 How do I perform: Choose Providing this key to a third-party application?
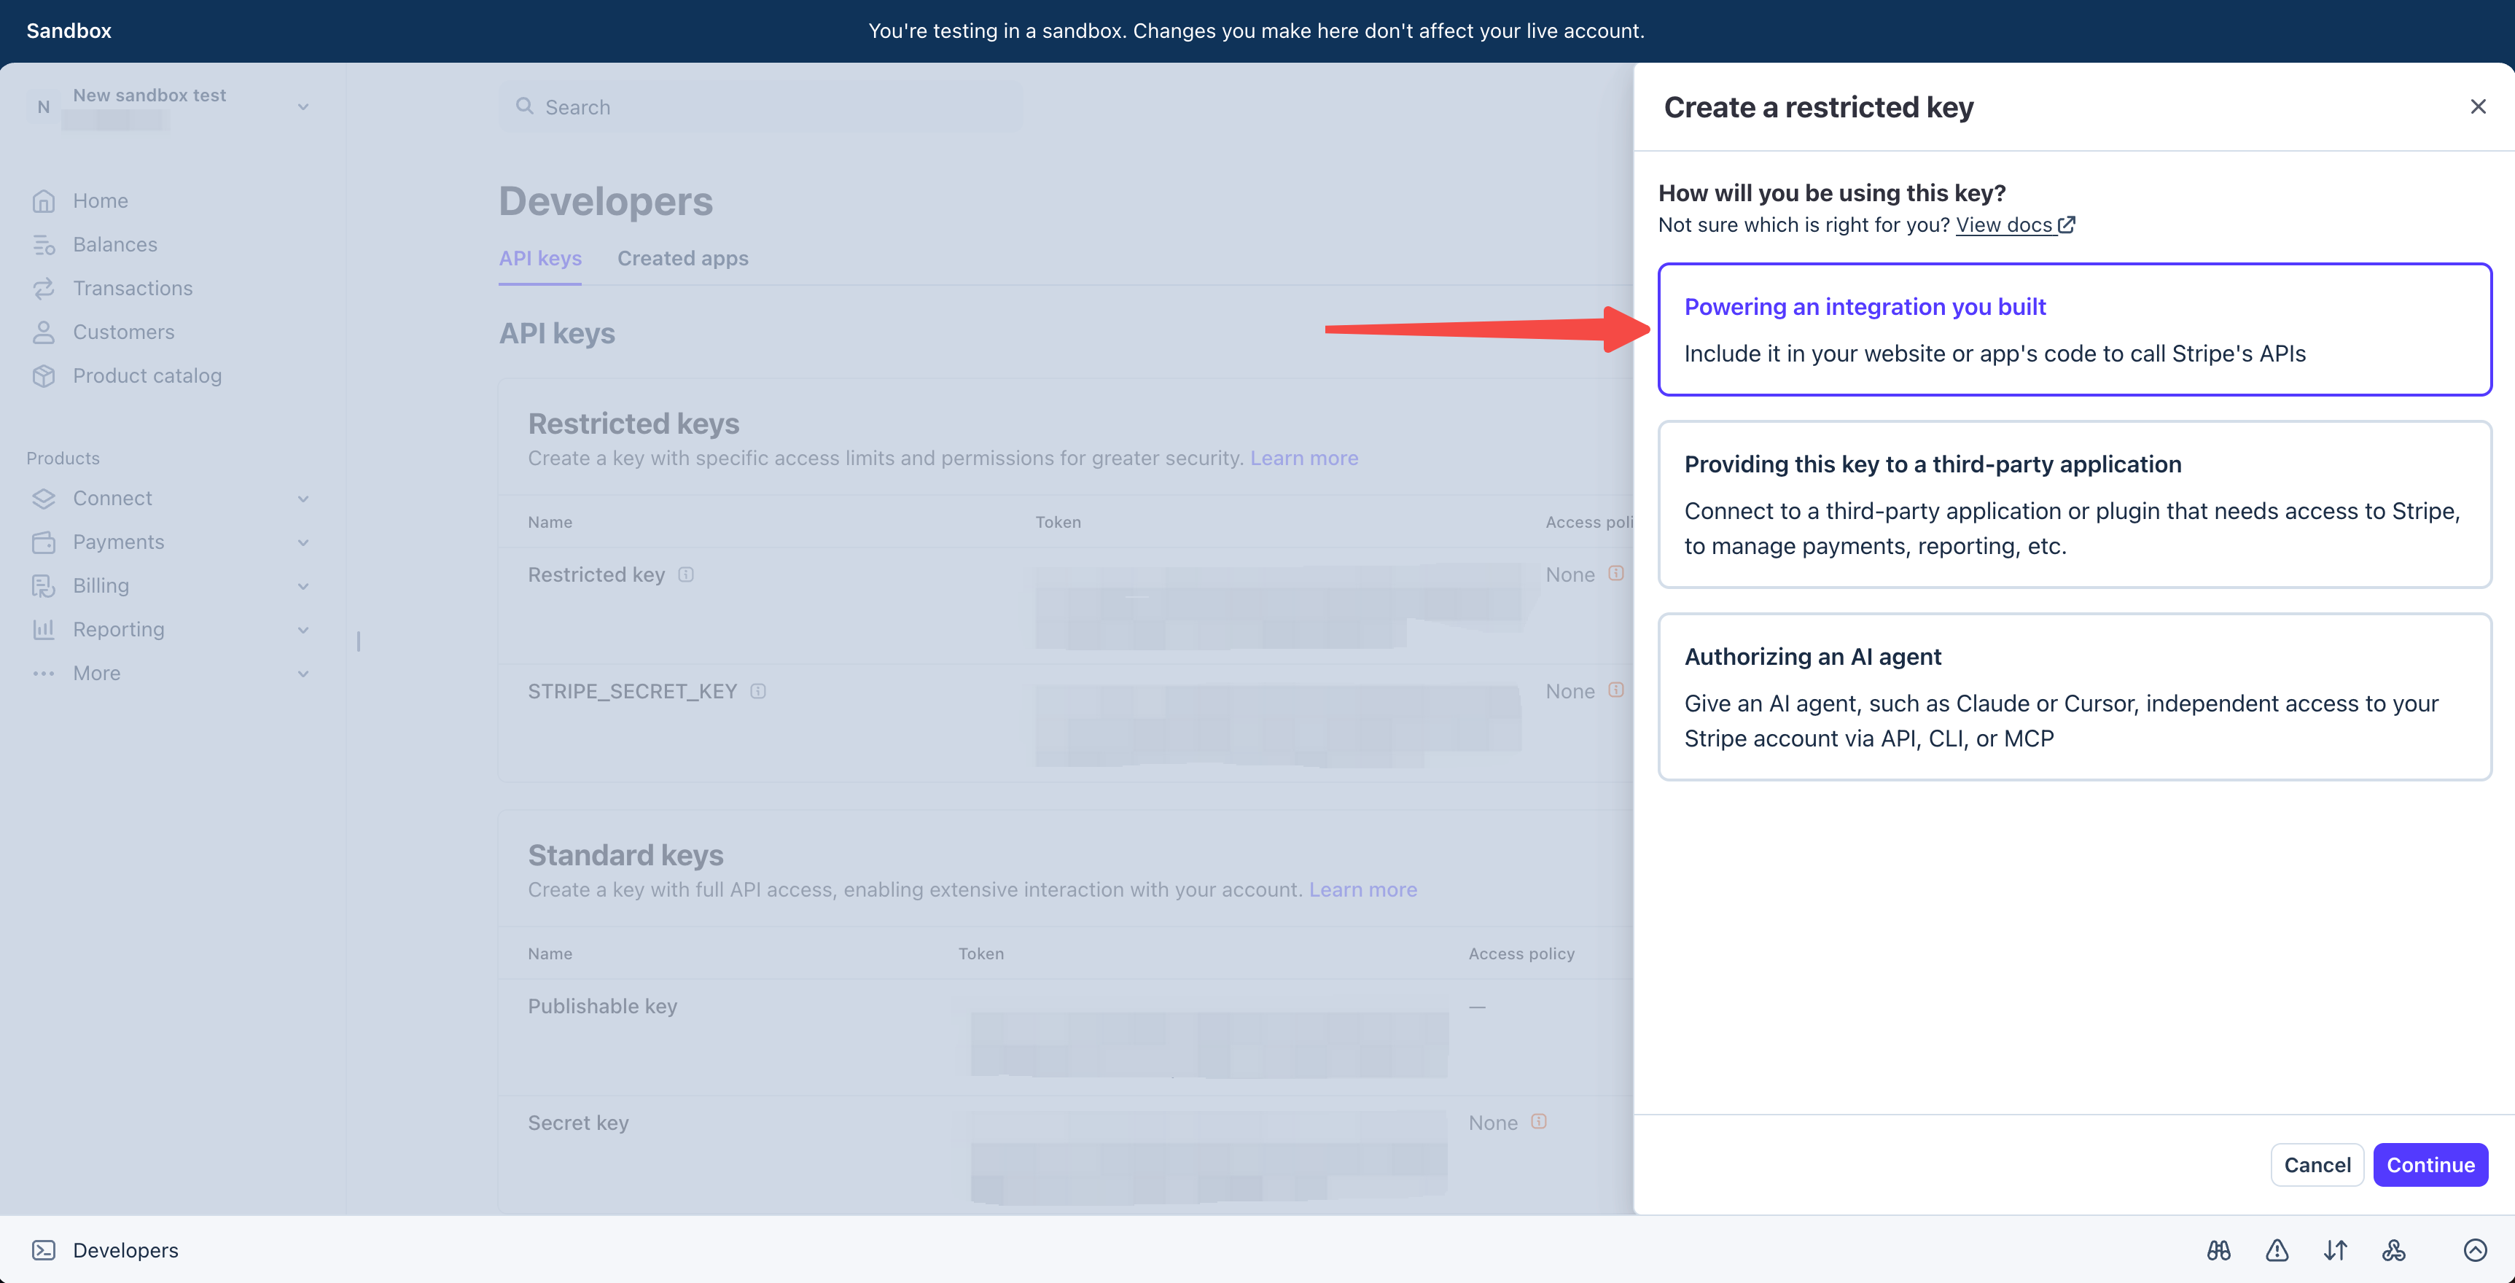(2075, 504)
